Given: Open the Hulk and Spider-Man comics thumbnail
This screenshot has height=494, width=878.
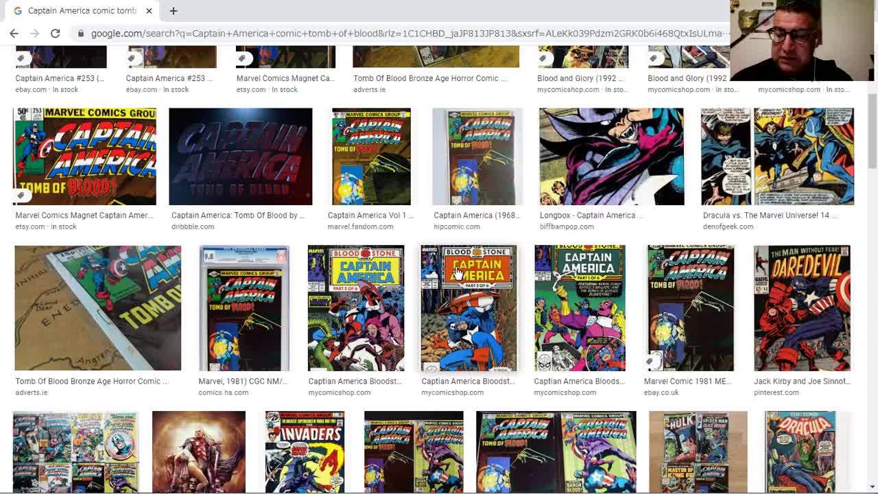Looking at the screenshot, I should [x=698, y=451].
